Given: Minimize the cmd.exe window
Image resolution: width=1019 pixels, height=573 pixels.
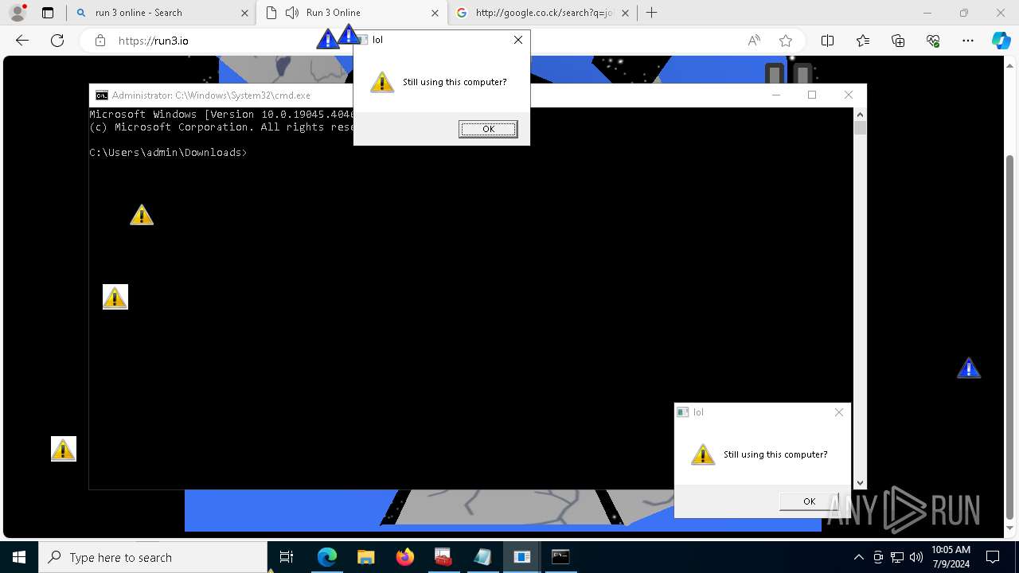Looking at the screenshot, I should coord(776,95).
